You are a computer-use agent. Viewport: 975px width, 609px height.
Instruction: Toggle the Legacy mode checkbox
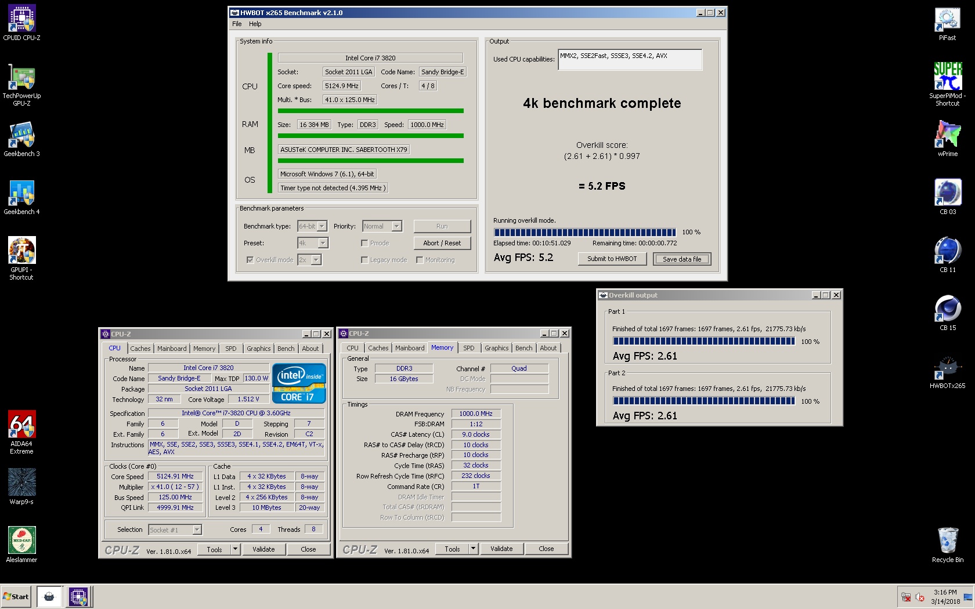(x=364, y=260)
